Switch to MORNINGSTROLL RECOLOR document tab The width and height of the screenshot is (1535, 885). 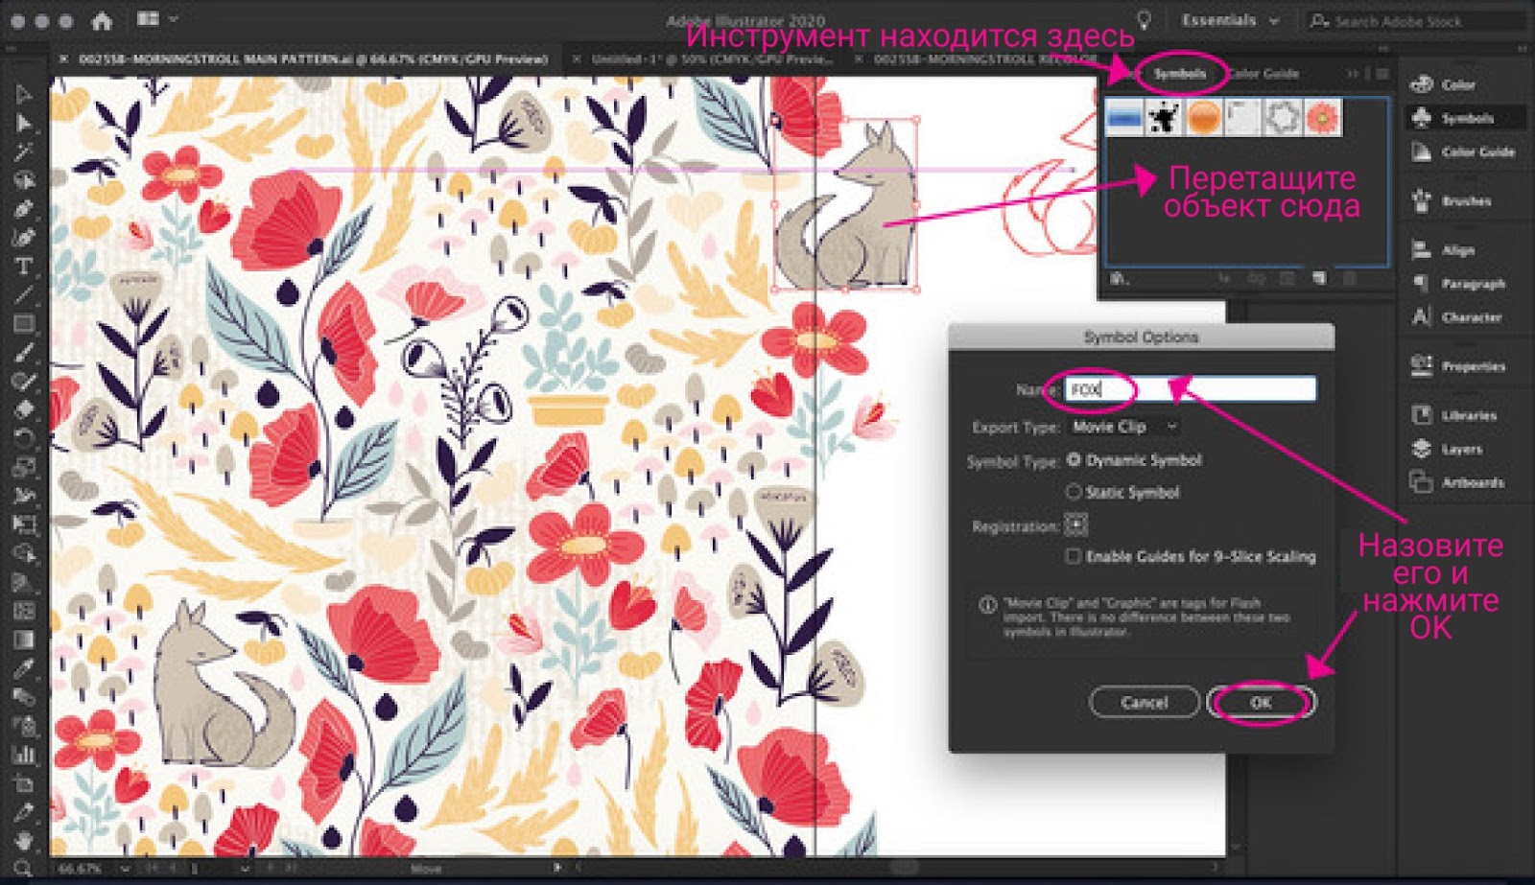[x=984, y=59]
